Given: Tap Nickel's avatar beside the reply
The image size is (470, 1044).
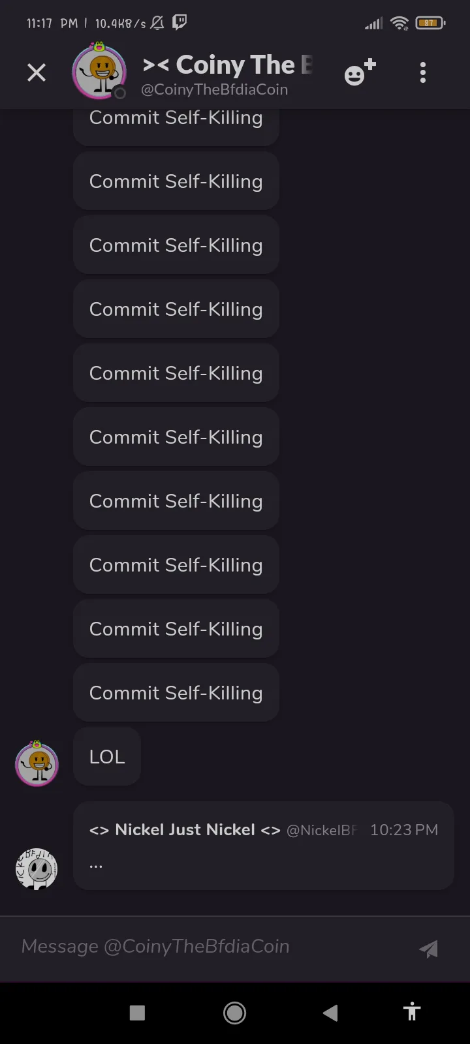Looking at the screenshot, I should pyautogui.click(x=37, y=868).
